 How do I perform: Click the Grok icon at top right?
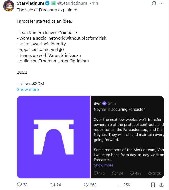click(x=154, y=3)
